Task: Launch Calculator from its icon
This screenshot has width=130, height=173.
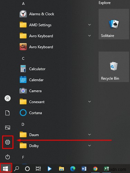Action: (23, 69)
